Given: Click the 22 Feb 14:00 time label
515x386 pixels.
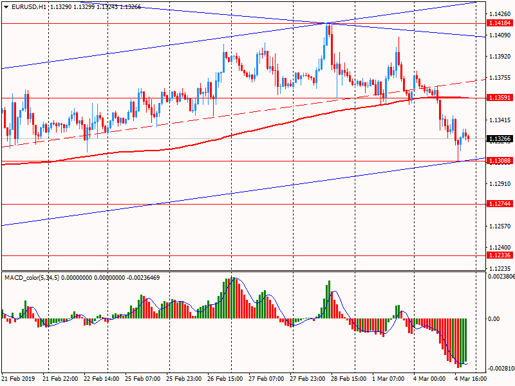Looking at the screenshot, I should pyautogui.click(x=103, y=379).
